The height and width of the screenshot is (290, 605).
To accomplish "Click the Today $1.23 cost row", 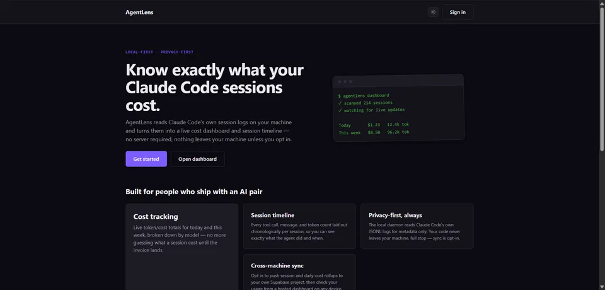I will (374, 125).
